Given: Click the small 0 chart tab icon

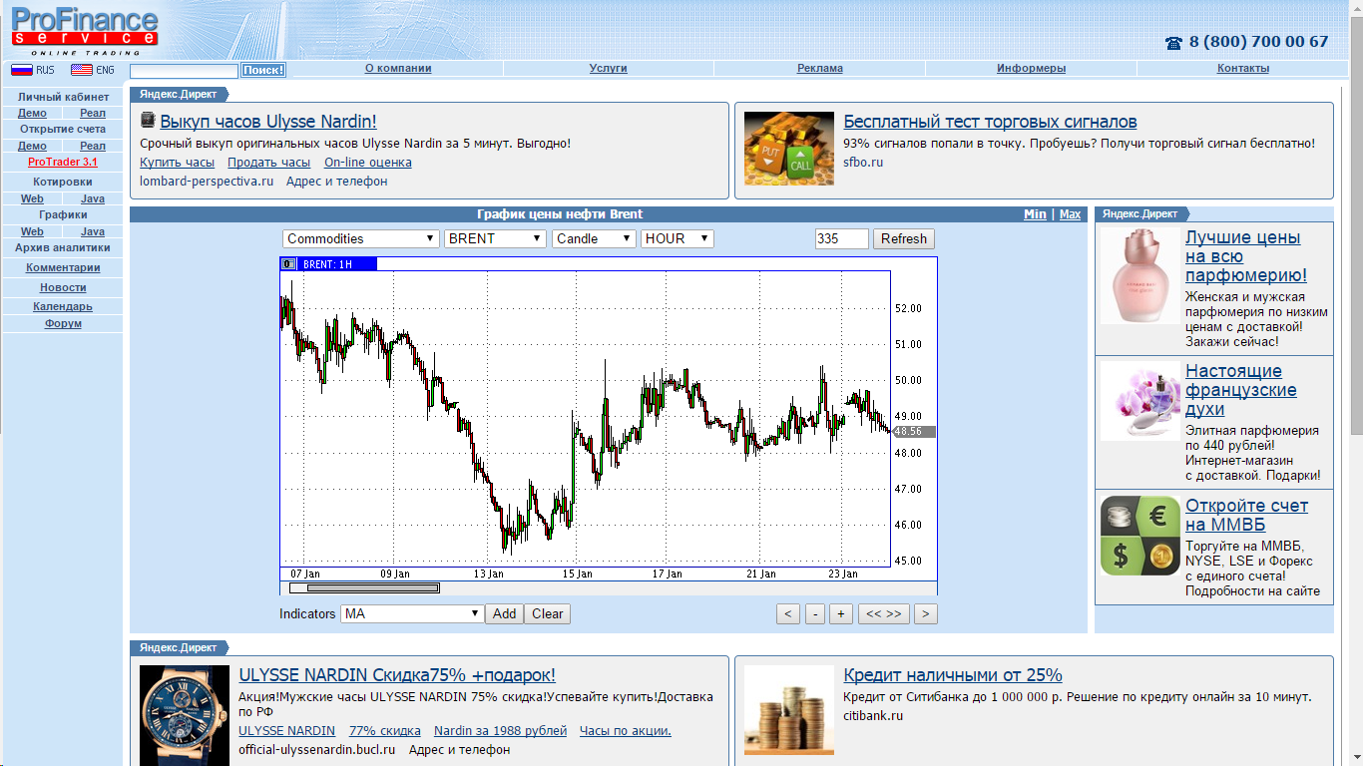Looking at the screenshot, I should [288, 264].
